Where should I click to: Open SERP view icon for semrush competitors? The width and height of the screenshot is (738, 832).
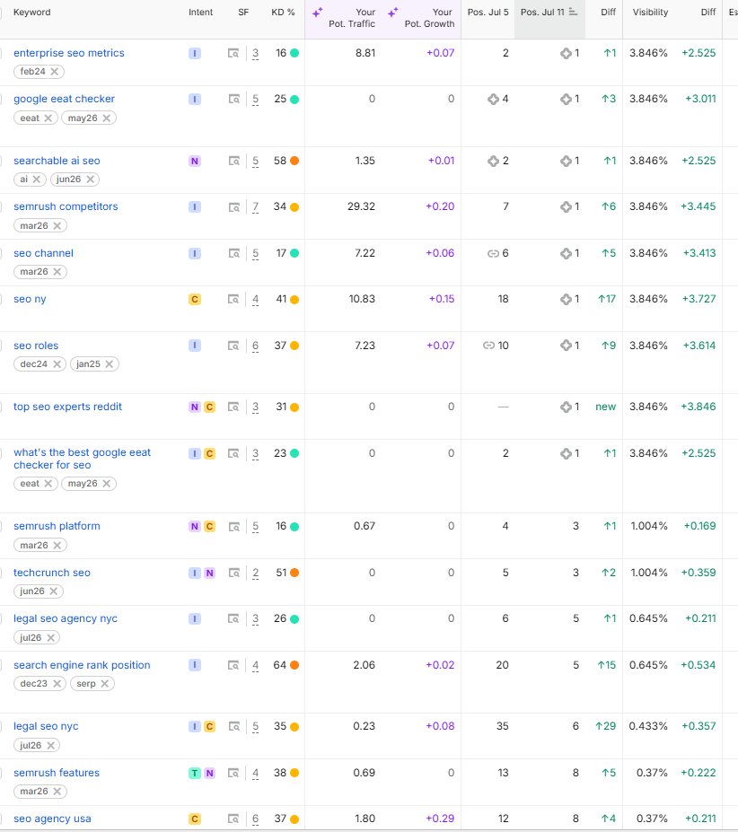point(233,207)
